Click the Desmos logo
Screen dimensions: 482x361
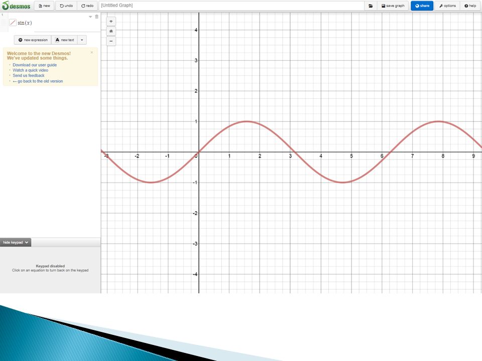pyautogui.click(x=16, y=6)
